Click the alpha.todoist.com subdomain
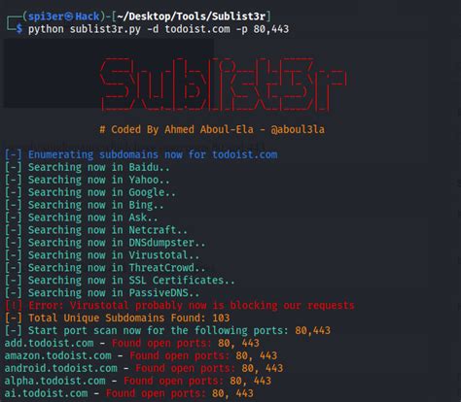This screenshot has width=461, height=402. (x=54, y=381)
